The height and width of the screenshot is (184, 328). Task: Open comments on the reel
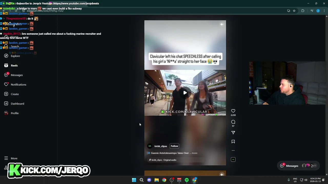click(233, 122)
